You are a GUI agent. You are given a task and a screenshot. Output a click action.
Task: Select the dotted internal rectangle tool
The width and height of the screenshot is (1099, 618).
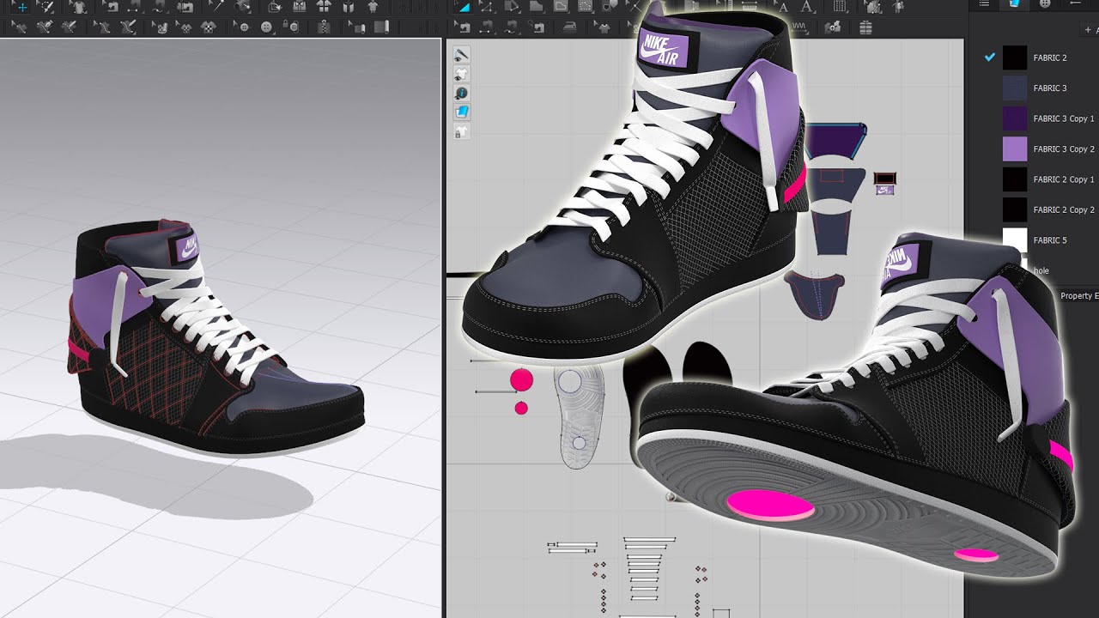coord(586,7)
